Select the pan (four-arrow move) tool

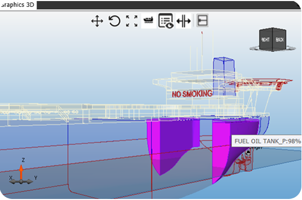[97, 21]
